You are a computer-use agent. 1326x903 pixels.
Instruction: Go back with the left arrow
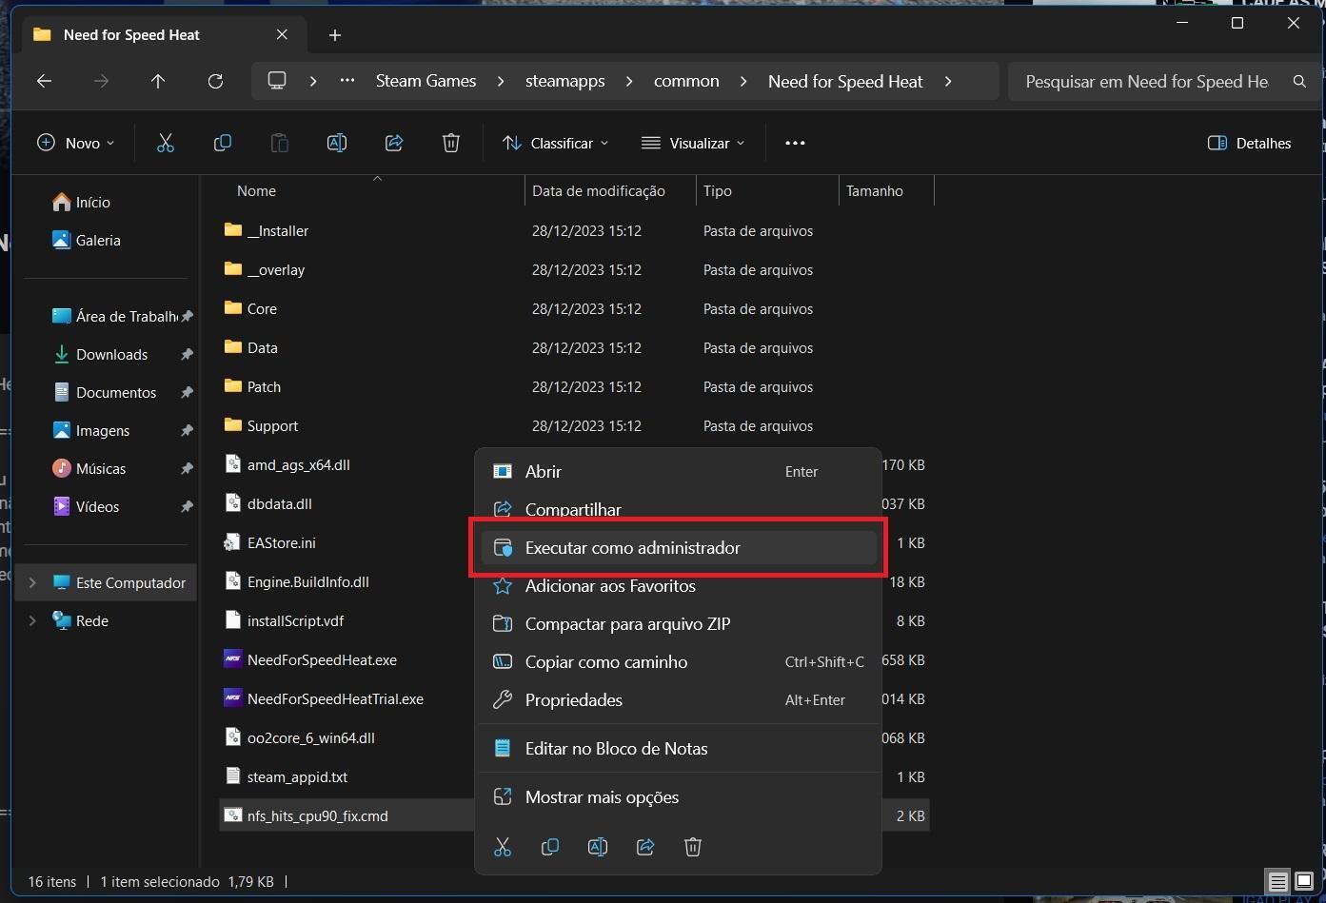pyautogui.click(x=44, y=81)
